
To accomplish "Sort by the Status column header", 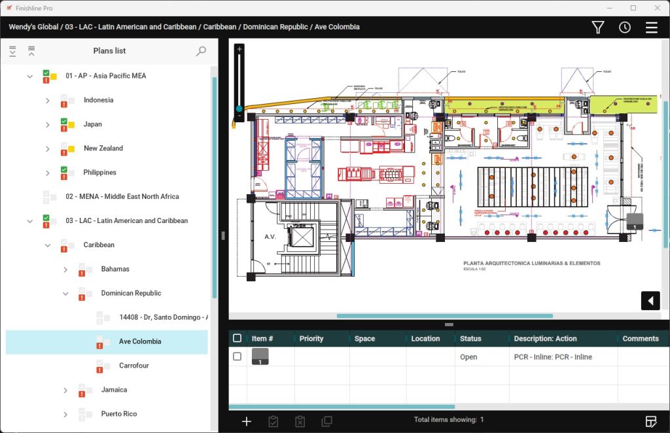I will 470,339.
